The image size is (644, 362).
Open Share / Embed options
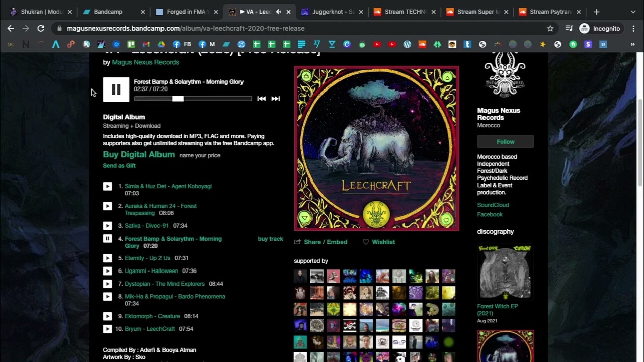pos(321,242)
